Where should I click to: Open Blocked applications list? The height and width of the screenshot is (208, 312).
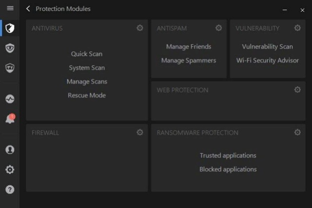228,169
